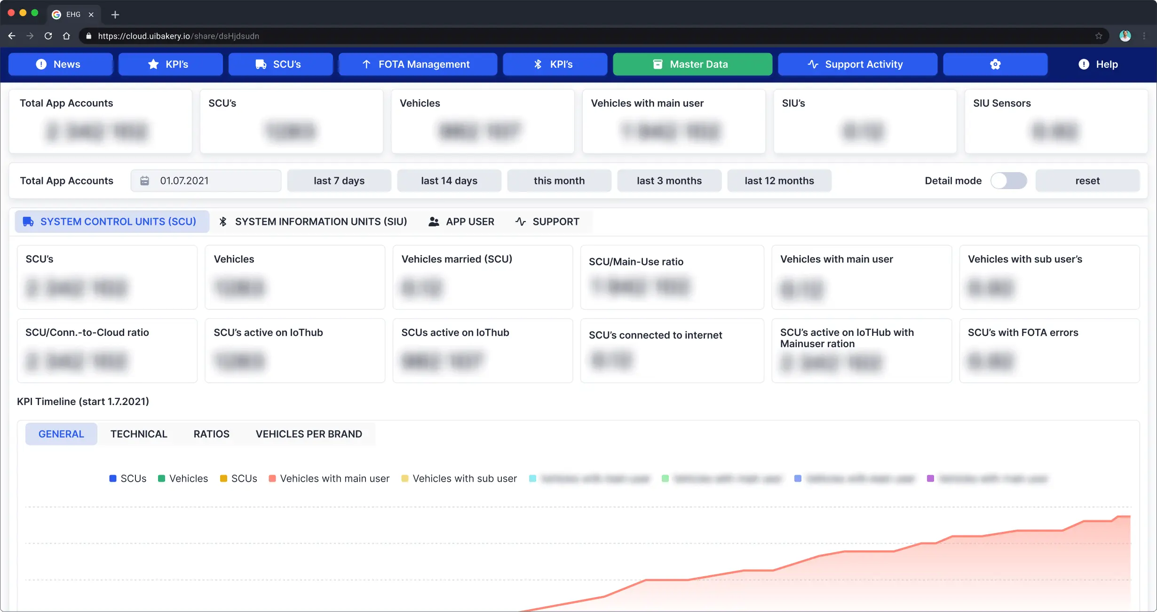Screen dimensions: 1157x612
Task: Toggle the Detail mode switch
Action: coord(1008,181)
